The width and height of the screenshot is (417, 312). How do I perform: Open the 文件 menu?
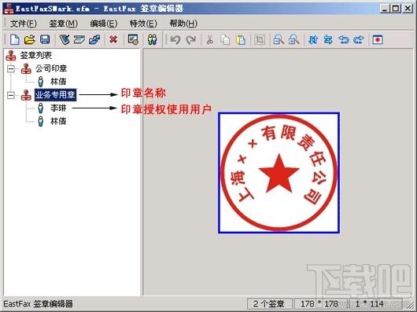point(23,24)
